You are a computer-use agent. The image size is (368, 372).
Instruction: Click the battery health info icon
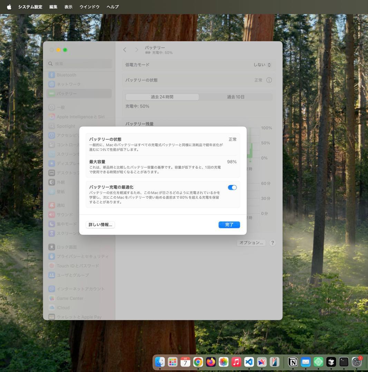(x=269, y=80)
